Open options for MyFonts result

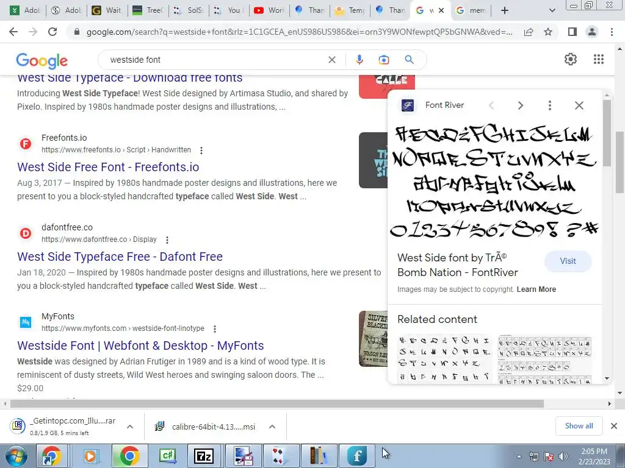(215, 329)
